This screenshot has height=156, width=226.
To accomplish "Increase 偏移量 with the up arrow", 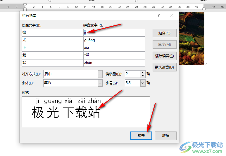I will 143,72.
